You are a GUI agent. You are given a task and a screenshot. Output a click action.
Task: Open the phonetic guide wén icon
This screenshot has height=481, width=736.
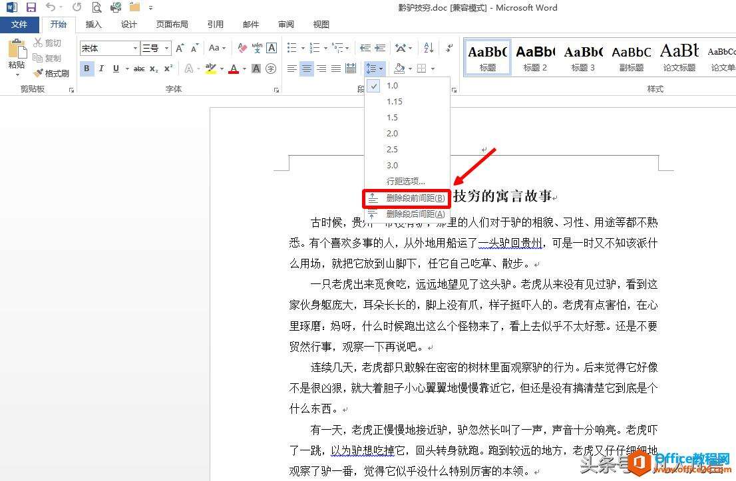coord(257,48)
